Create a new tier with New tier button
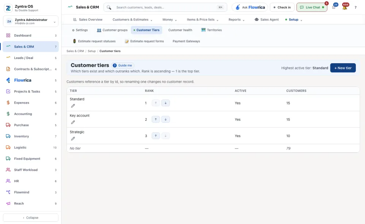365x224 pixels. click(343, 68)
